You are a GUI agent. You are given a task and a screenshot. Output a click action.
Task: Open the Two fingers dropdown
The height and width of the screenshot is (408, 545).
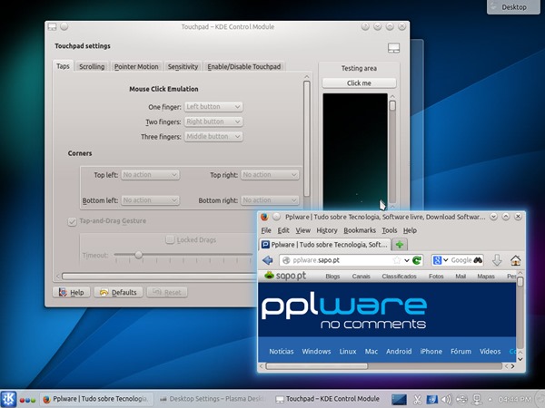[213, 121]
